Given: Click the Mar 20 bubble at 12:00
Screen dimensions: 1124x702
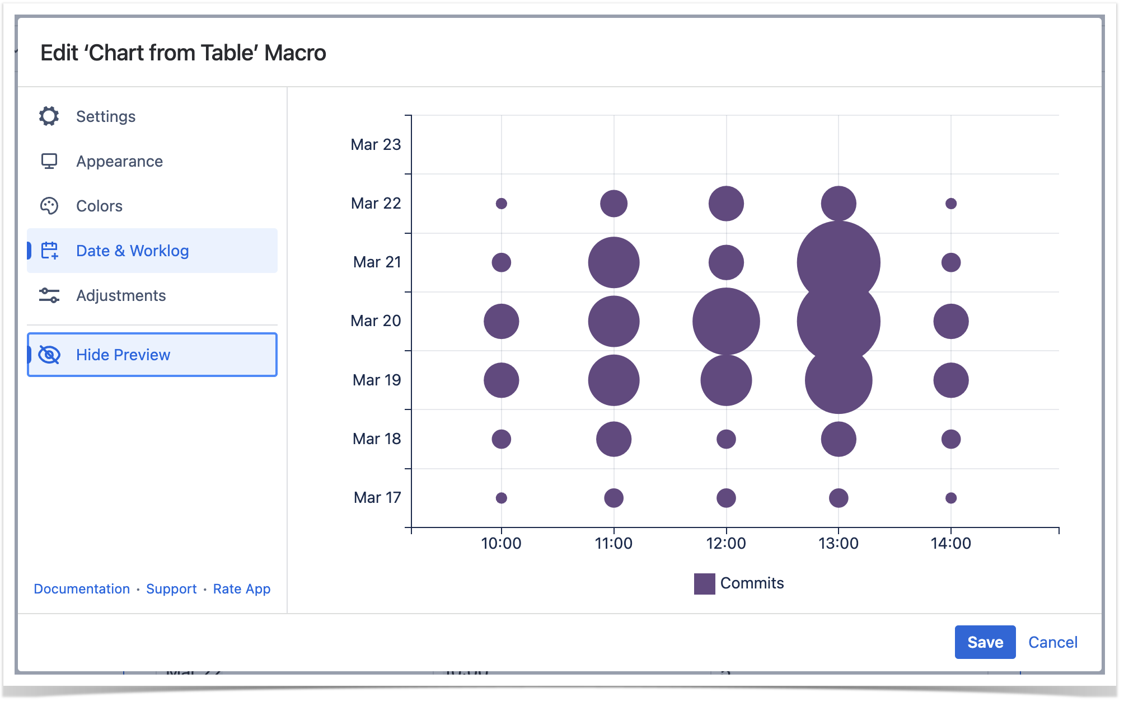Looking at the screenshot, I should 726,321.
